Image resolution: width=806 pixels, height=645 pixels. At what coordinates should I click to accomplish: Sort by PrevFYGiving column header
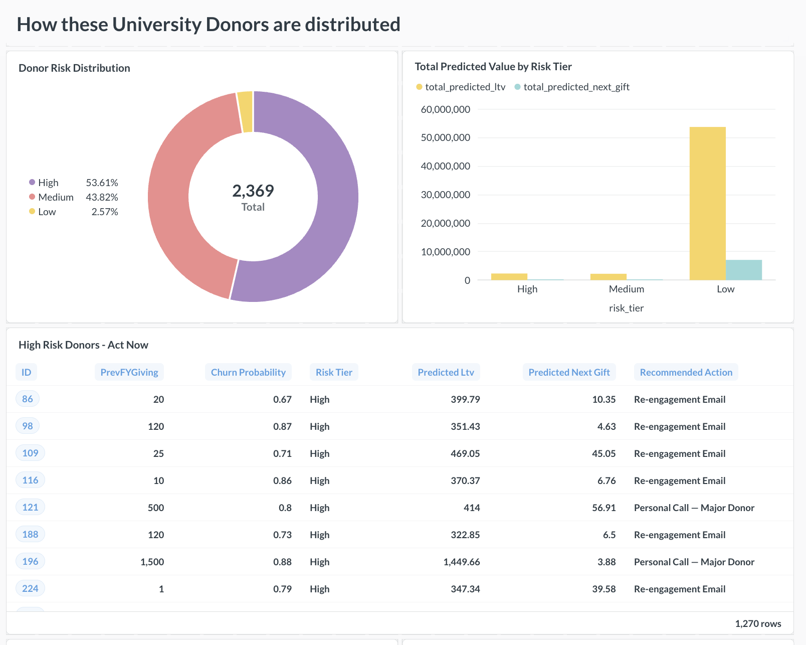point(129,372)
